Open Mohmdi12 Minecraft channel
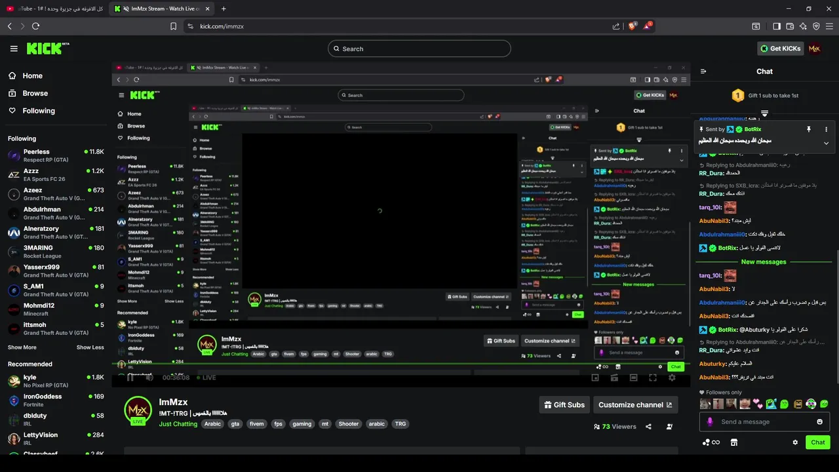The height and width of the screenshot is (472, 839). (56, 309)
